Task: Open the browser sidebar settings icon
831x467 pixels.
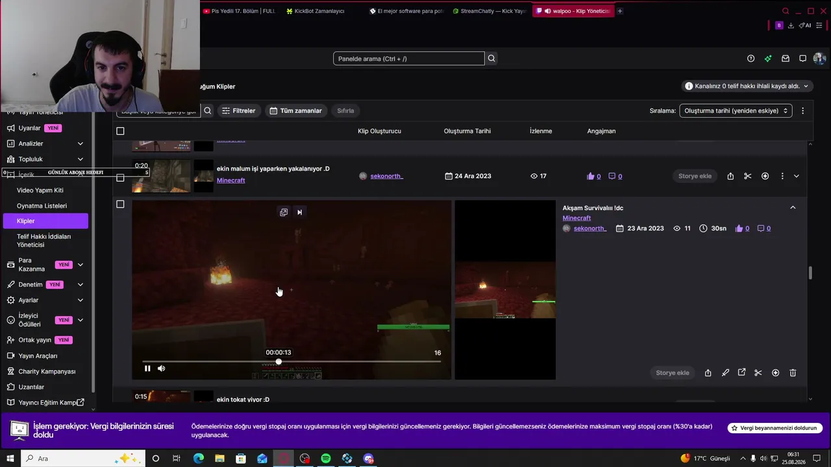Action: coord(821,25)
